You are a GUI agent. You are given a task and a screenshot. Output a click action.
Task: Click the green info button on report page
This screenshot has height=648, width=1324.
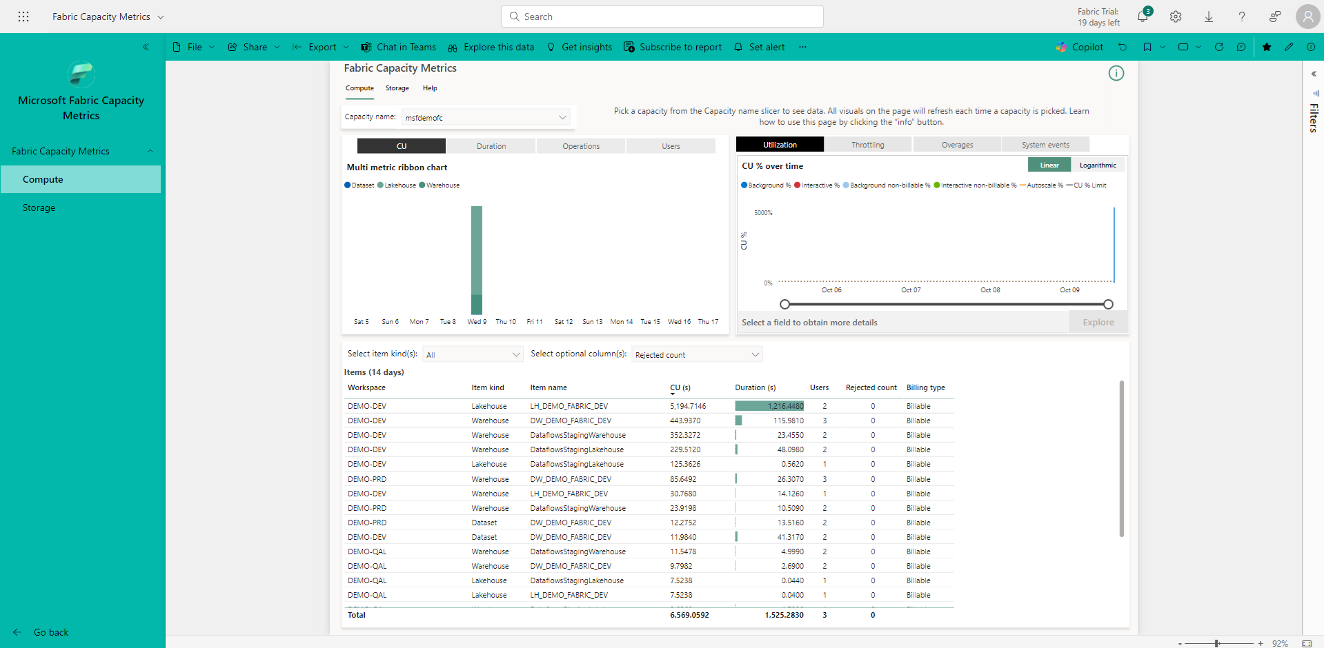pos(1116,73)
